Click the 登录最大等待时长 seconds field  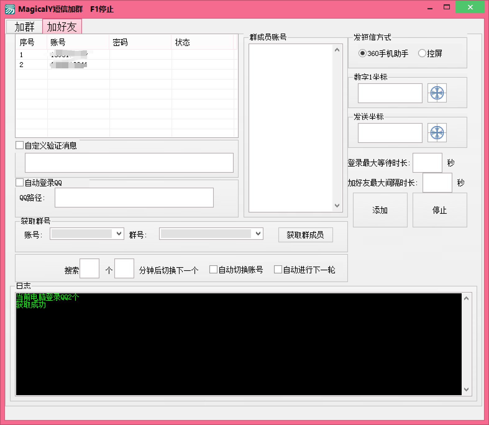coord(427,163)
